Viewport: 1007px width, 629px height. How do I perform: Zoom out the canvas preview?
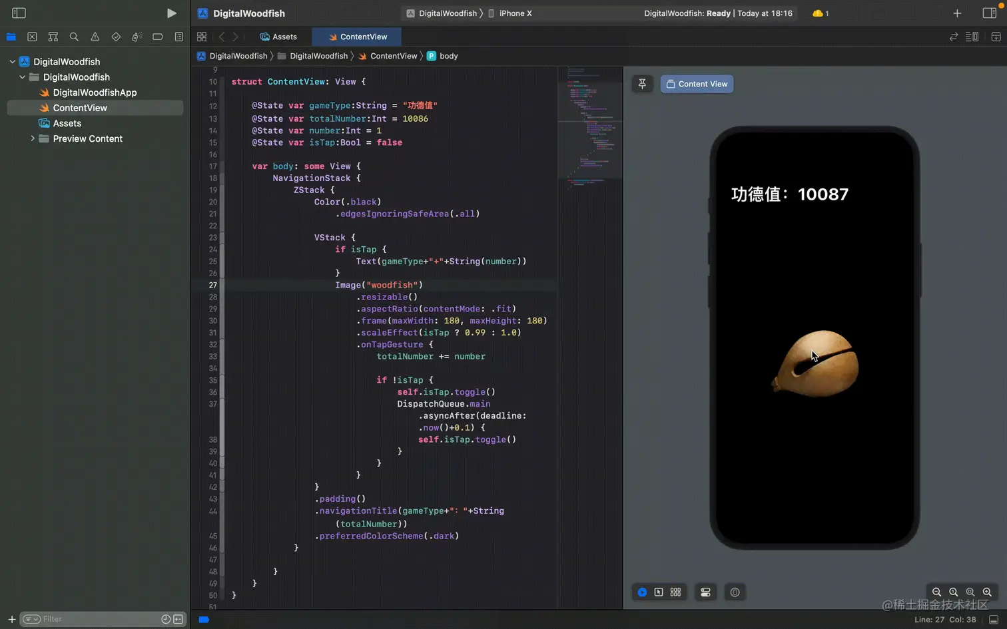click(936, 592)
